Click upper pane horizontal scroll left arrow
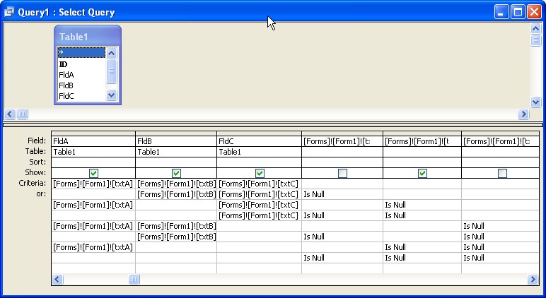Viewport: 546px width, 298px height. pyautogui.click(x=10, y=114)
